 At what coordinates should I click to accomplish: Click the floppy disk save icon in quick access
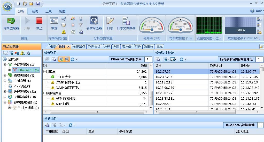38,4
